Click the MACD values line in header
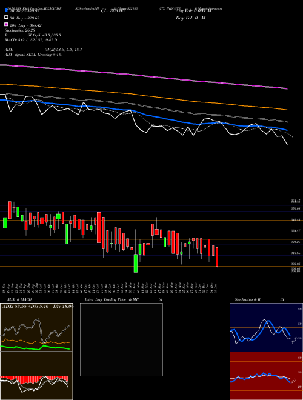 [31, 40]
